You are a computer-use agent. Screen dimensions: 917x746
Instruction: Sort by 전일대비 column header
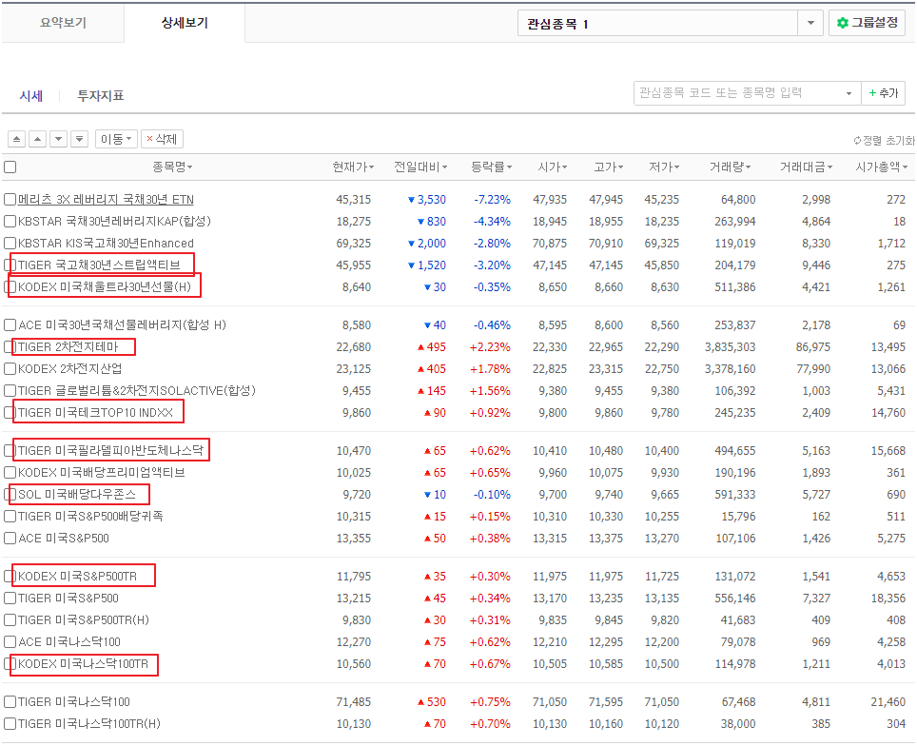click(x=420, y=167)
